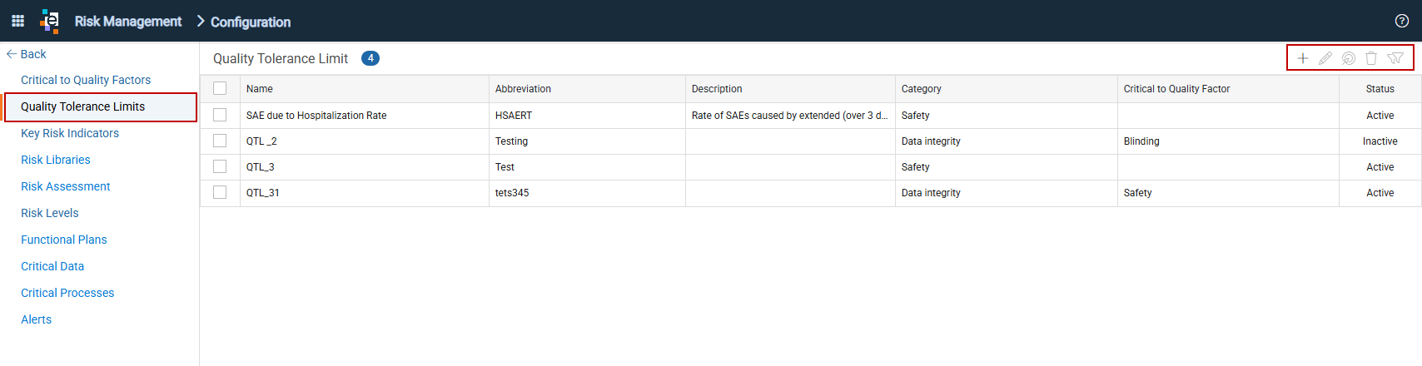The width and height of the screenshot is (1422, 366).
Task: Navigate to Risk Assessment
Action: (66, 186)
